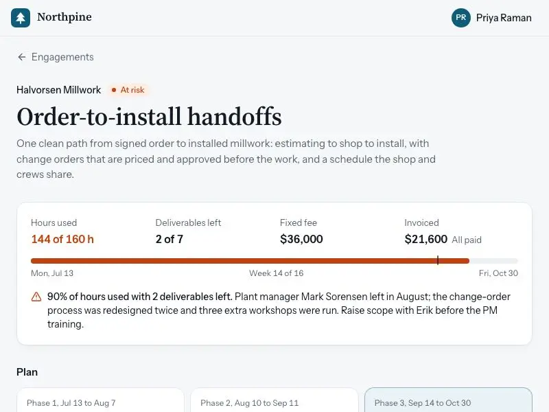Click the 2 of 7 deliverables value
The width and height of the screenshot is (549, 412).
(x=170, y=239)
